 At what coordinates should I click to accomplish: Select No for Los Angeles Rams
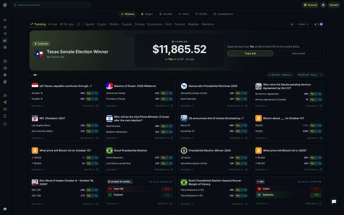point(96,125)
